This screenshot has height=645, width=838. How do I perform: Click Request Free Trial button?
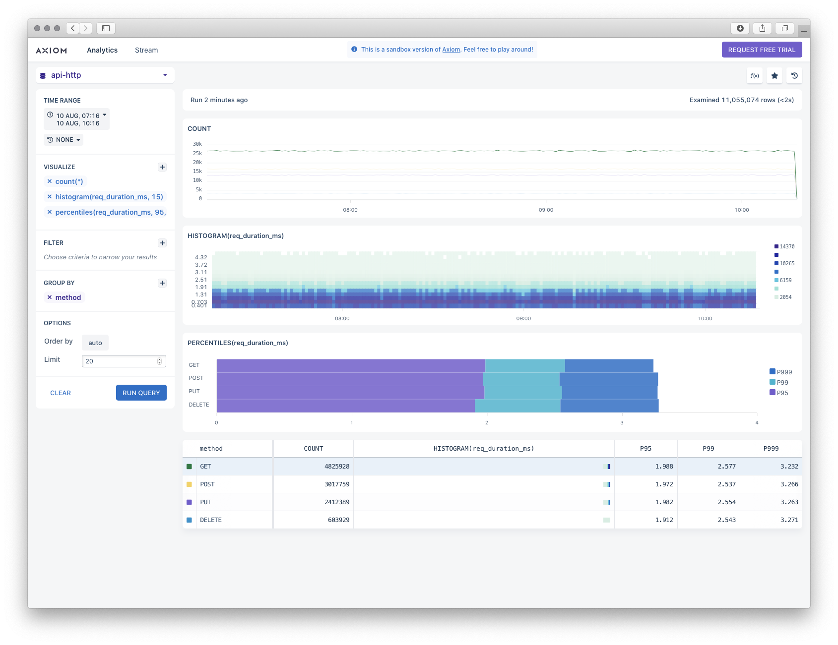click(x=762, y=50)
